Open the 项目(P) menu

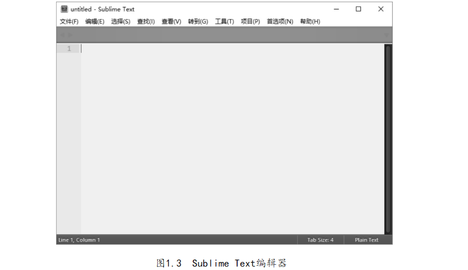[250, 22]
